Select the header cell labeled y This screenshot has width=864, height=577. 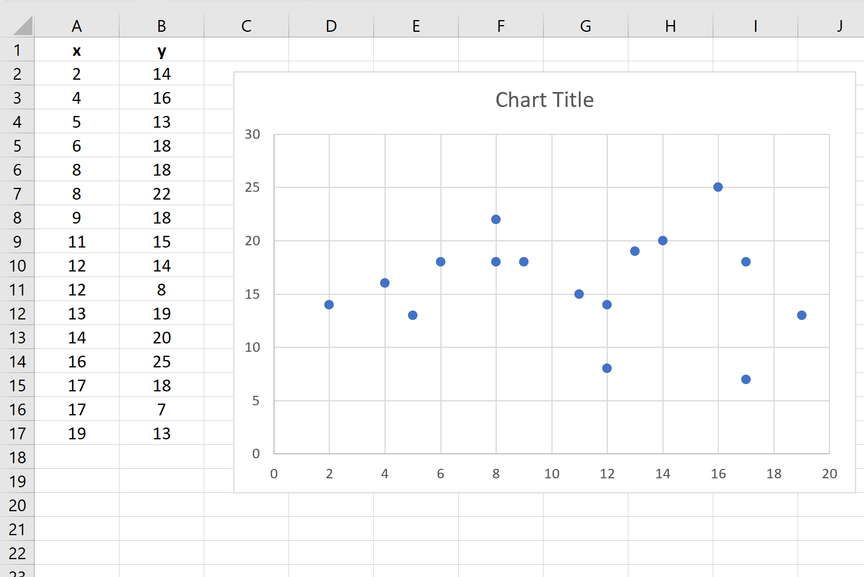161,50
